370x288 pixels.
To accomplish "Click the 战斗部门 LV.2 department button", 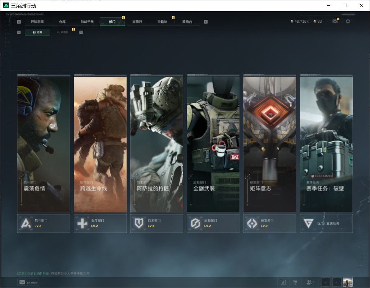I will (44, 223).
